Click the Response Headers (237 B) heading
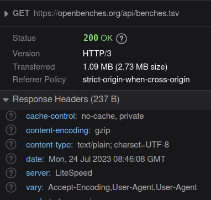The image size is (211, 200). [x=66, y=99]
